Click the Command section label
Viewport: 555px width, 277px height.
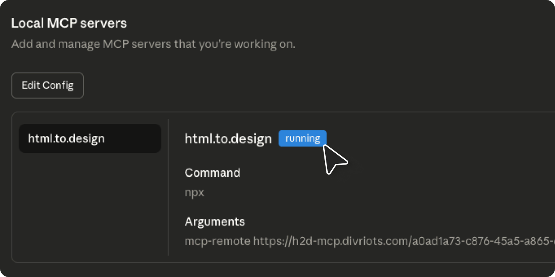click(212, 173)
